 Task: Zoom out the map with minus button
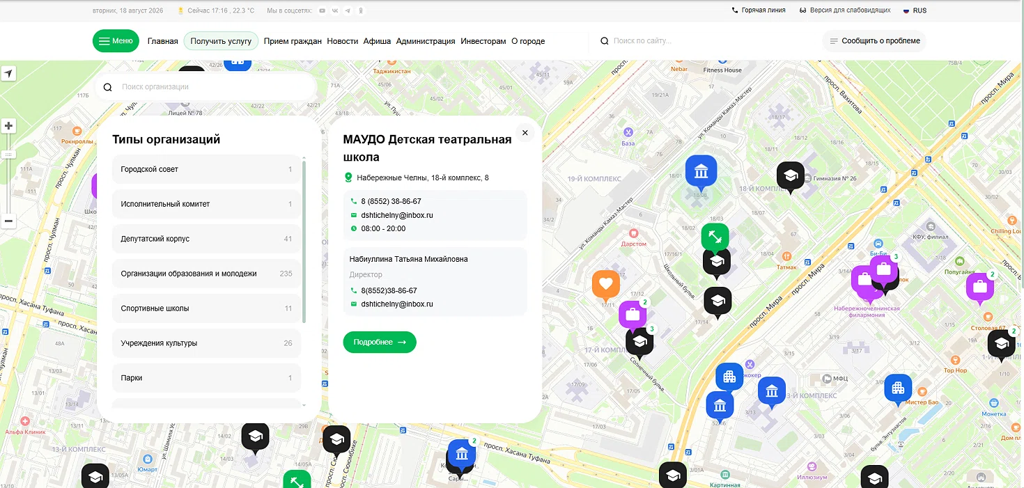(8, 221)
